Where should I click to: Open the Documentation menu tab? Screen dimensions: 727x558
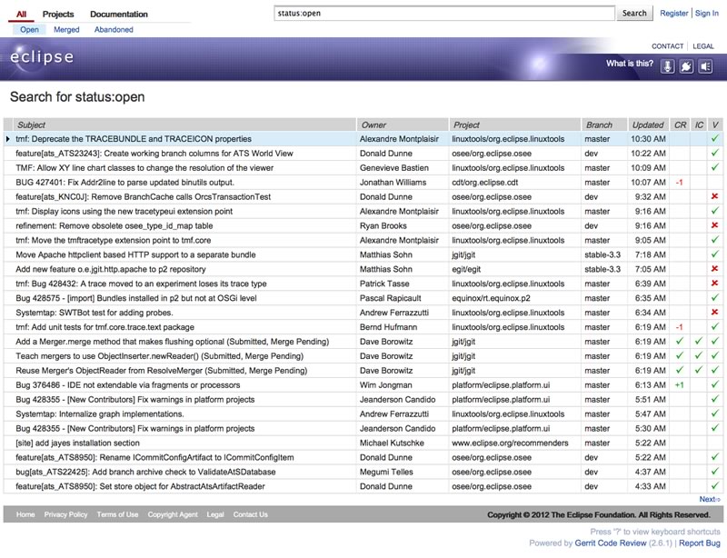(x=119, y=15)
